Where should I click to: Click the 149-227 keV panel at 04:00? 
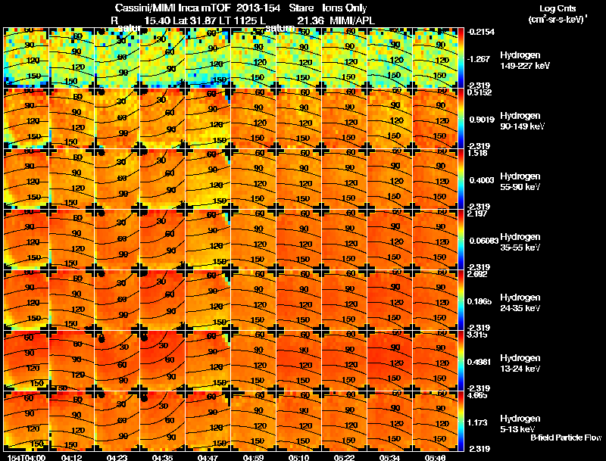click(x=26, y=58)
